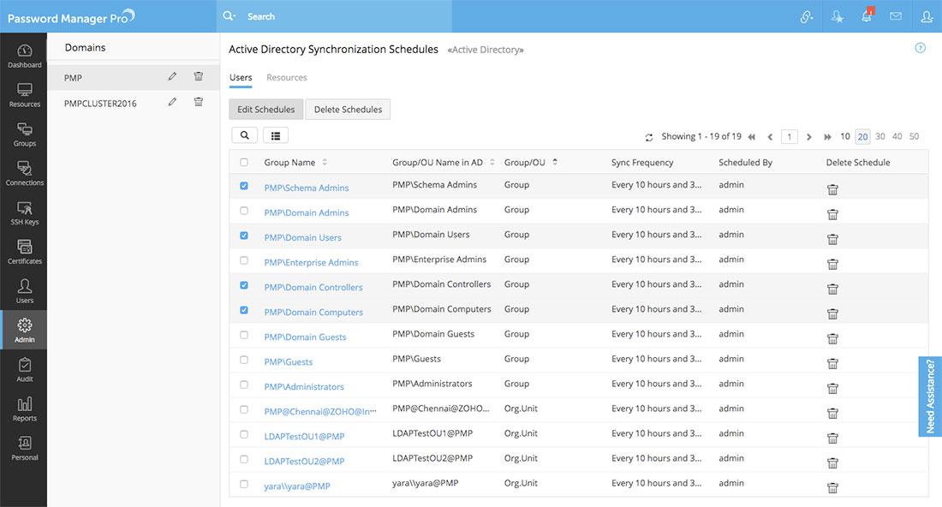This screenshot has height=507, width=942.
Task: Delete schedule for PMP\Domain Admins row
Action: click(x=832, y=214)
